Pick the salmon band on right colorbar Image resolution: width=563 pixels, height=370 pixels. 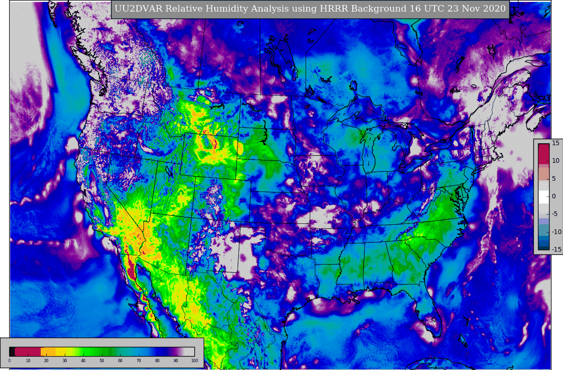tap(544, 174)
